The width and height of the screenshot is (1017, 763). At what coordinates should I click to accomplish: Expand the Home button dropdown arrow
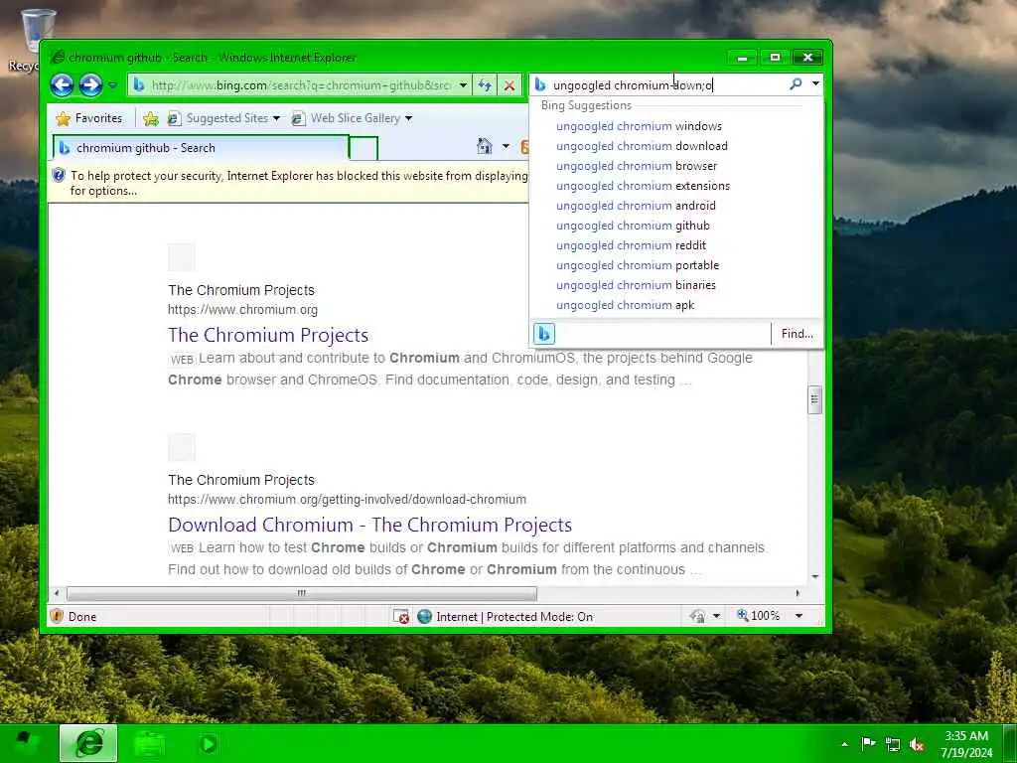click(x=506, y=146)
